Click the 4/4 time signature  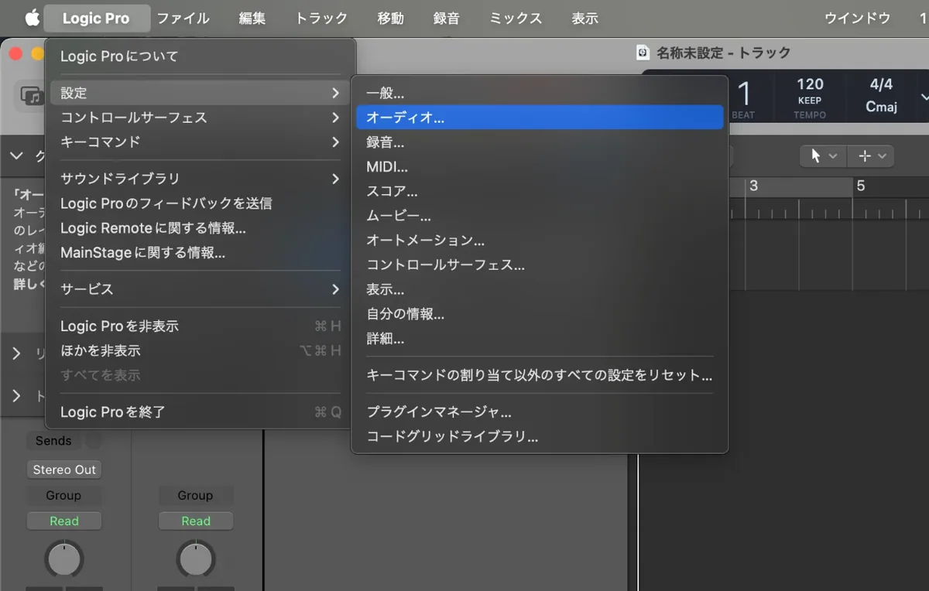pos(881,84)
